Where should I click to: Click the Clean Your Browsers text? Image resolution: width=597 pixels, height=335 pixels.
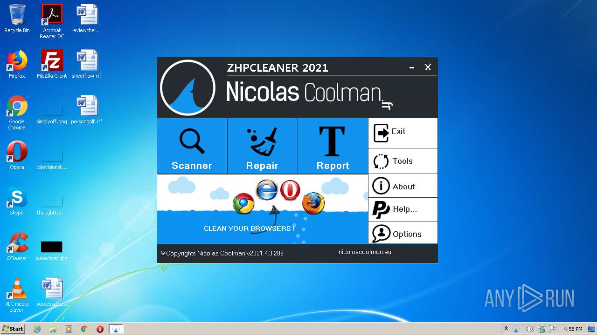pos(249,228)
